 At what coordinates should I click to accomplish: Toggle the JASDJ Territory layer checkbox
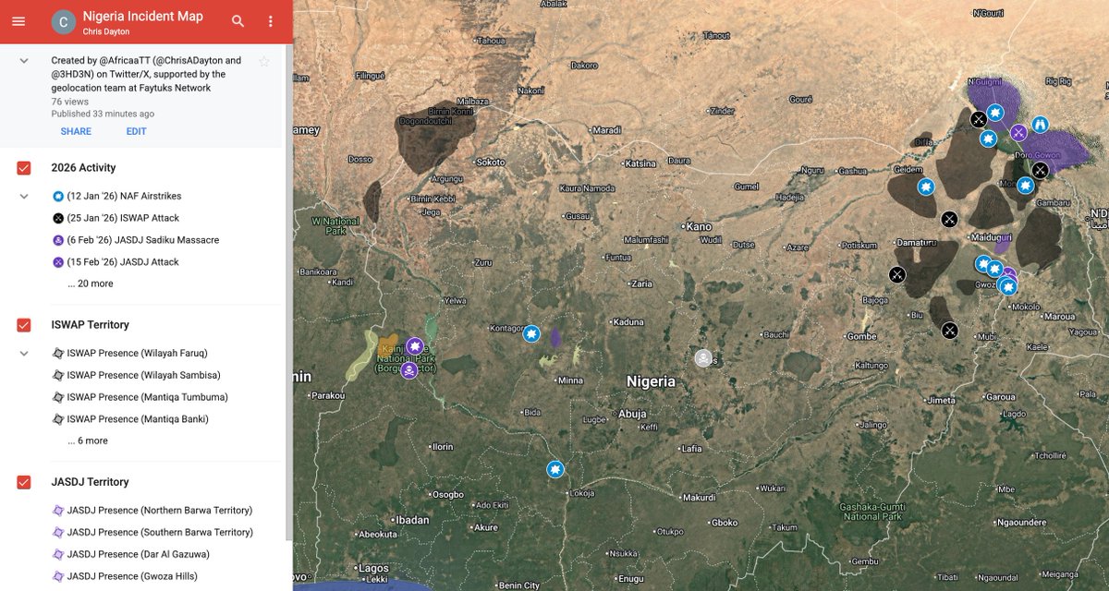point(24,482)
